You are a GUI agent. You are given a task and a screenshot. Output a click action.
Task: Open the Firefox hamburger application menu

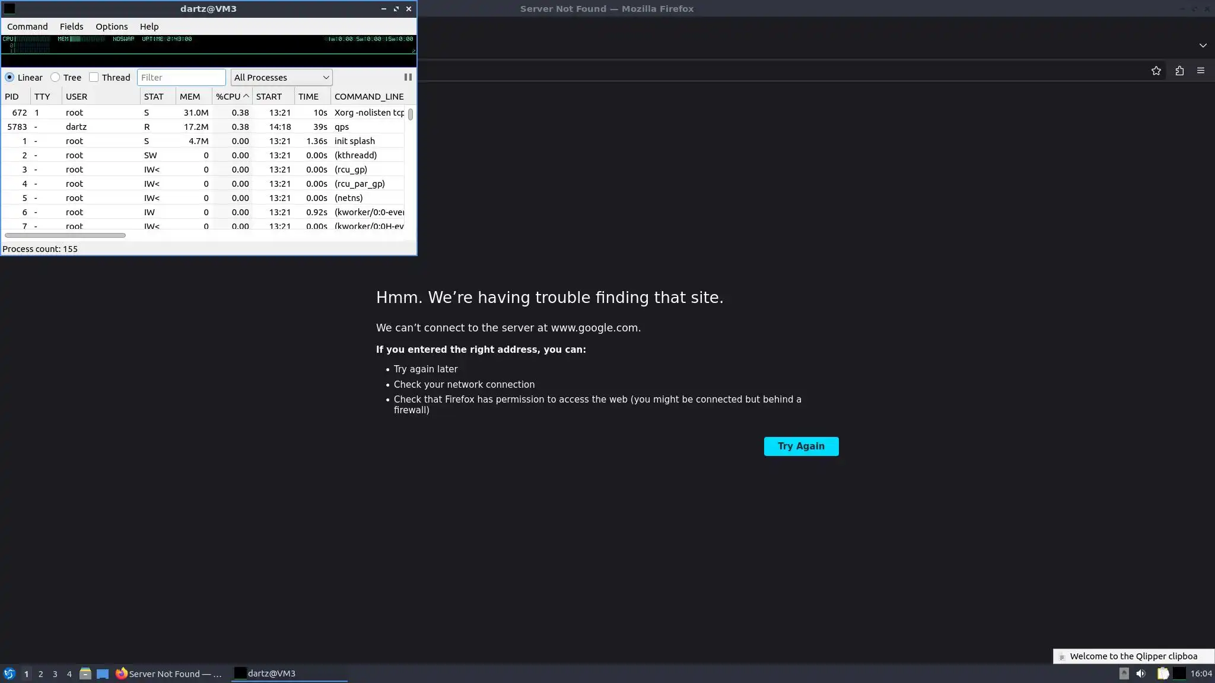1201,71
